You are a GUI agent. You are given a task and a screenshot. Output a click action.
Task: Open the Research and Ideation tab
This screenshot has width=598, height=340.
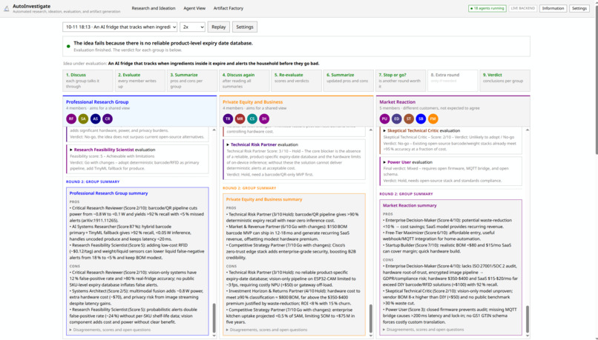point(154,8)
